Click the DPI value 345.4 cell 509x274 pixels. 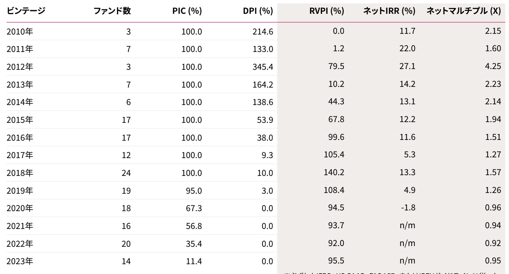pyautogui.click(x=263, y=67)
